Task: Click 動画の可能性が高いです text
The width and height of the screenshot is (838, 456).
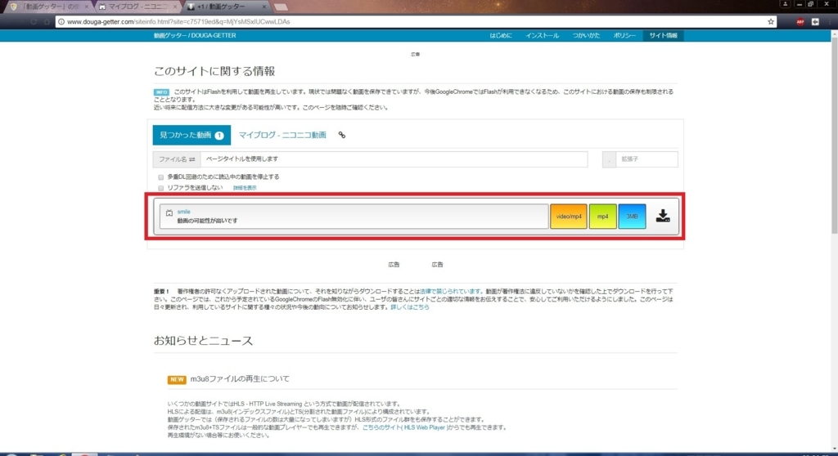Action: (207, 221)
